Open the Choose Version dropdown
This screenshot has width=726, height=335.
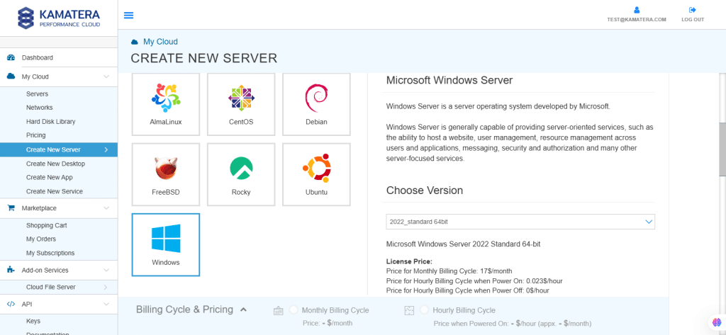coord(520,222)
